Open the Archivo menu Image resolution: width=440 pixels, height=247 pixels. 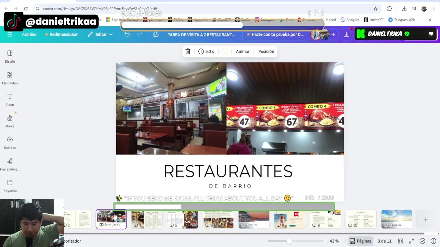pyautogui.click(x=29, y=34)
